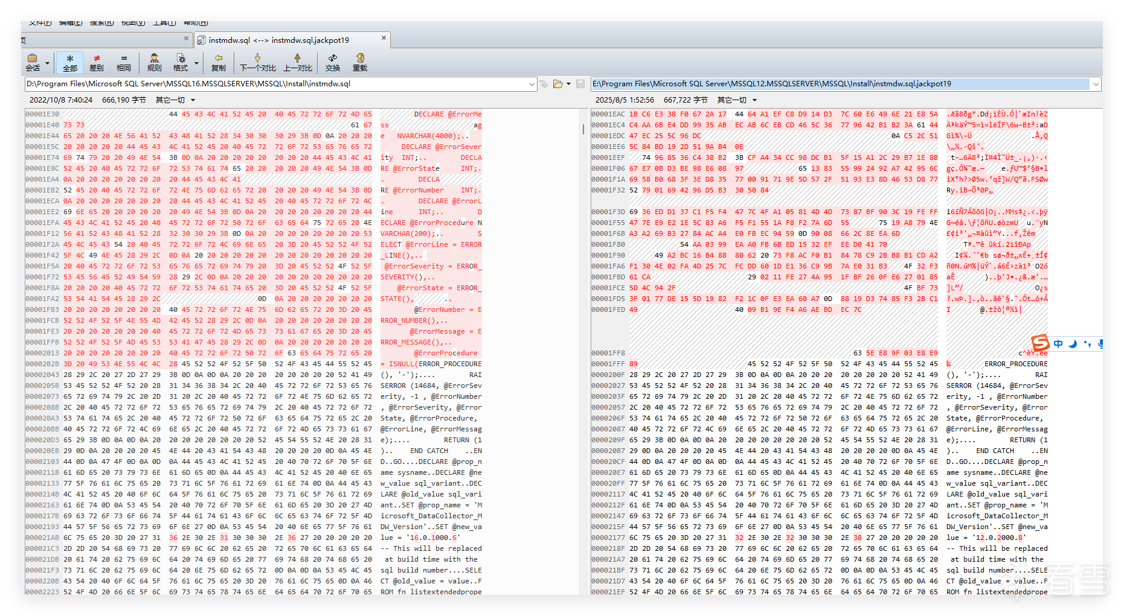The width and height of the screenshot is (1124, 616).
Task: Open the 会话 (Session) toolbar button
Action: [x=33, y=63]
